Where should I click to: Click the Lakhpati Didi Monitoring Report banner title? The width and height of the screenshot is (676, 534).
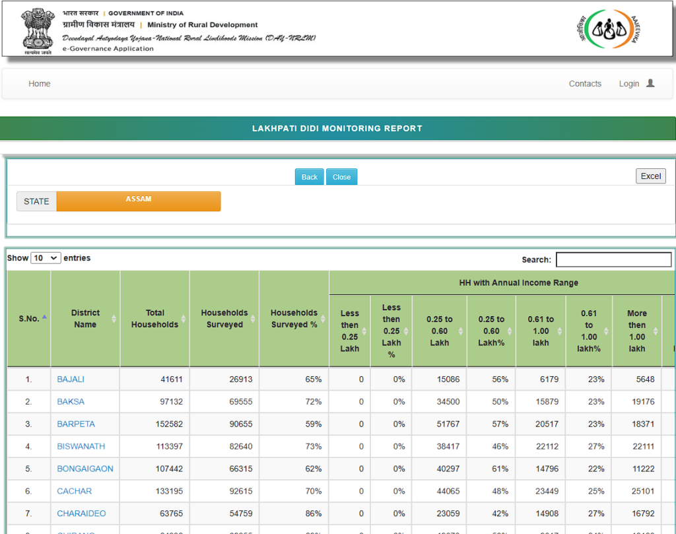(337, 129)
